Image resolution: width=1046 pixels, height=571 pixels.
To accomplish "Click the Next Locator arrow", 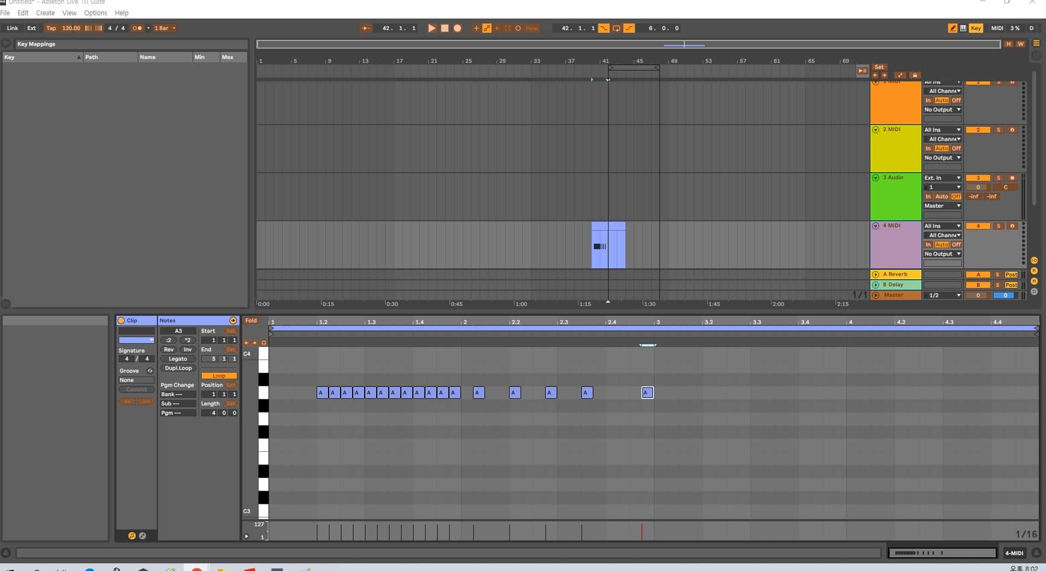I will (x=884, y=75).
